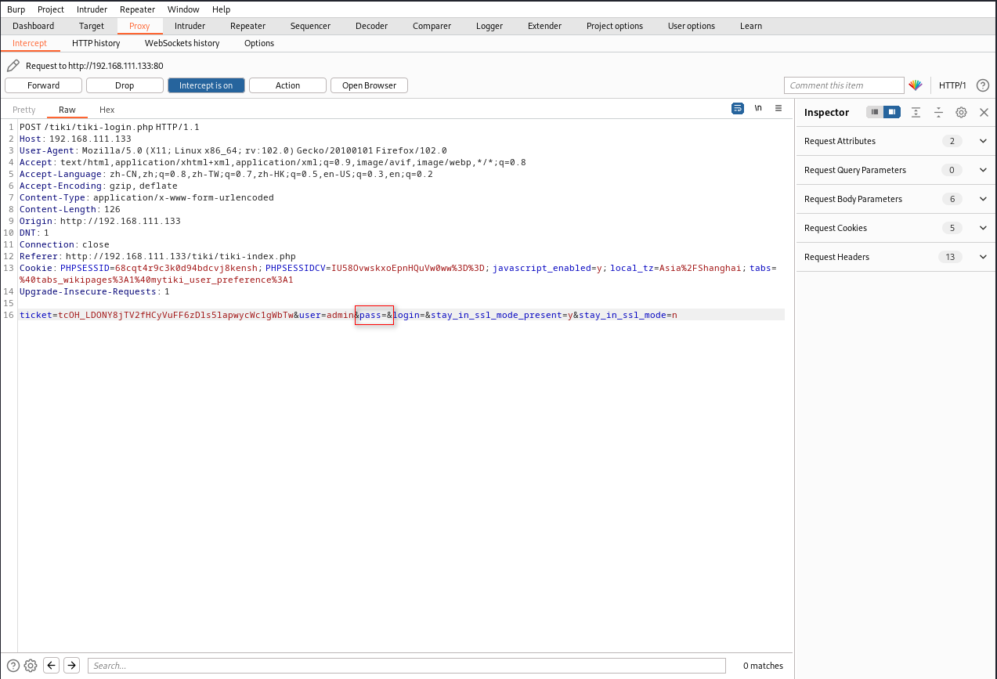The image size is (997, 679).
Task: Open Inspector settings gear
Action: (961, 112)
